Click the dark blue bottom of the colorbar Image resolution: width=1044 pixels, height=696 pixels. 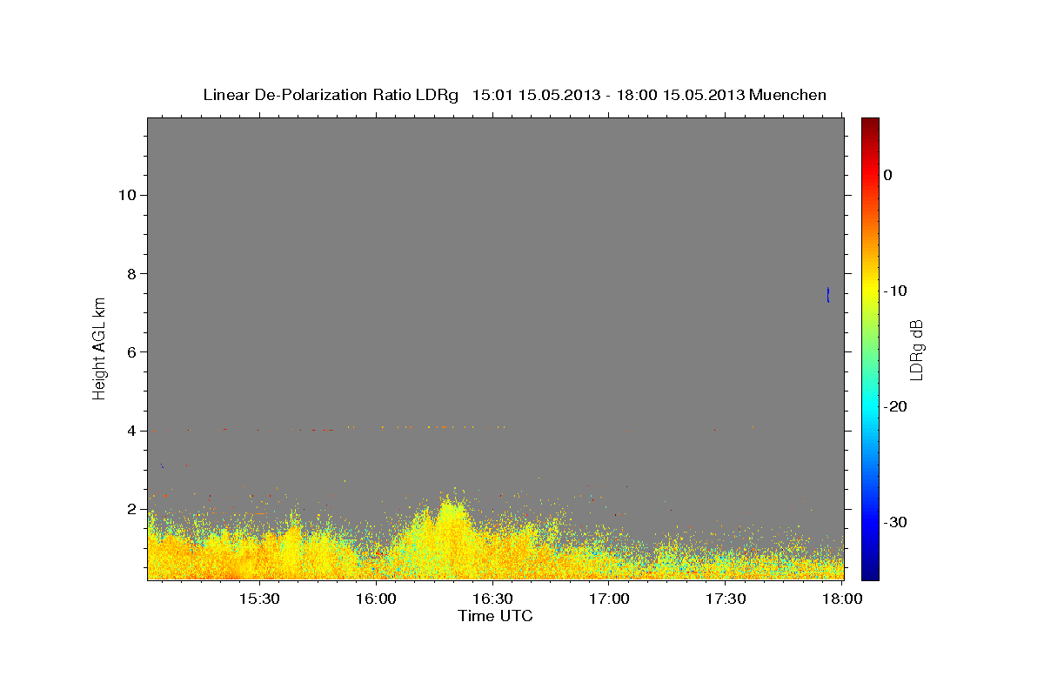(x=870, y=572)
